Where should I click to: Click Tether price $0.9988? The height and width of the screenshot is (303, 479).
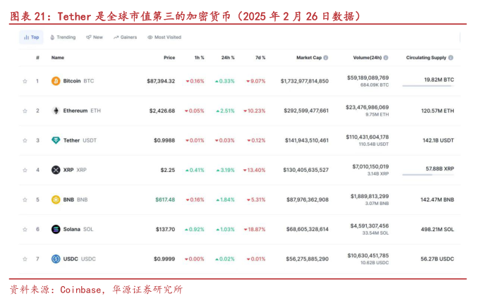pyautogui.click(x=164, y=140)
